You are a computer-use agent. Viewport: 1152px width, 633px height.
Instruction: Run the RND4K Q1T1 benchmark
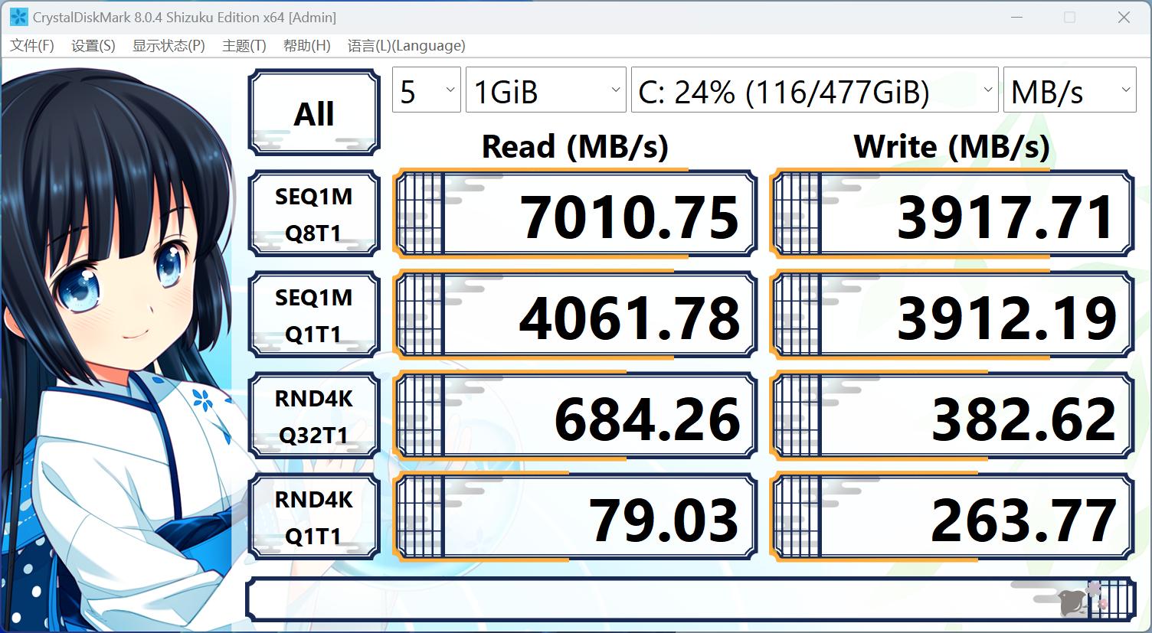[313, 517]
